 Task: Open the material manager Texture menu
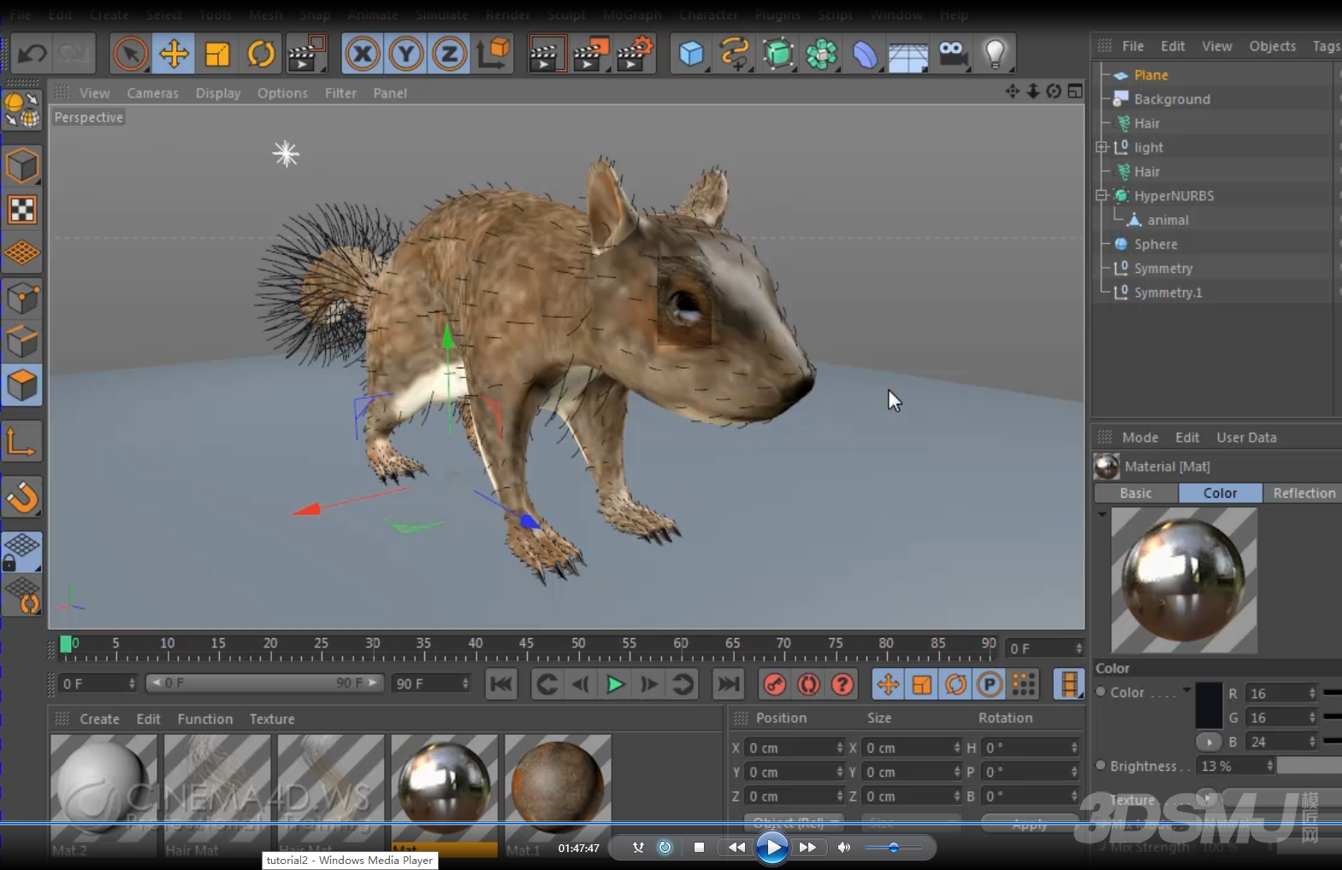pyautogui.click(x=272, y=719)
